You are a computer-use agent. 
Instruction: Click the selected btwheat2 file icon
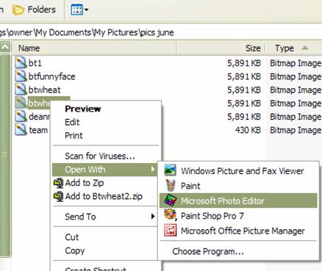click(21, 103)
